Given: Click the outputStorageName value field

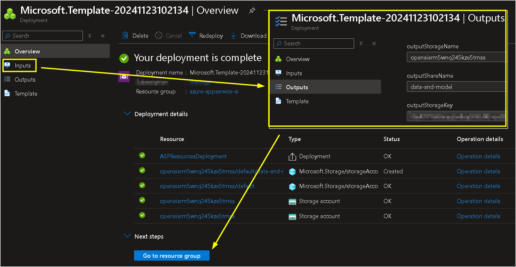Looking at the screenshot, I should [456, 58].
